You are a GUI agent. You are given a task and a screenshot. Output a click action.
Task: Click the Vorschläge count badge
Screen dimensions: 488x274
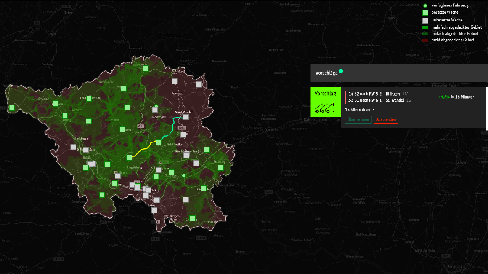coord(341,71)
